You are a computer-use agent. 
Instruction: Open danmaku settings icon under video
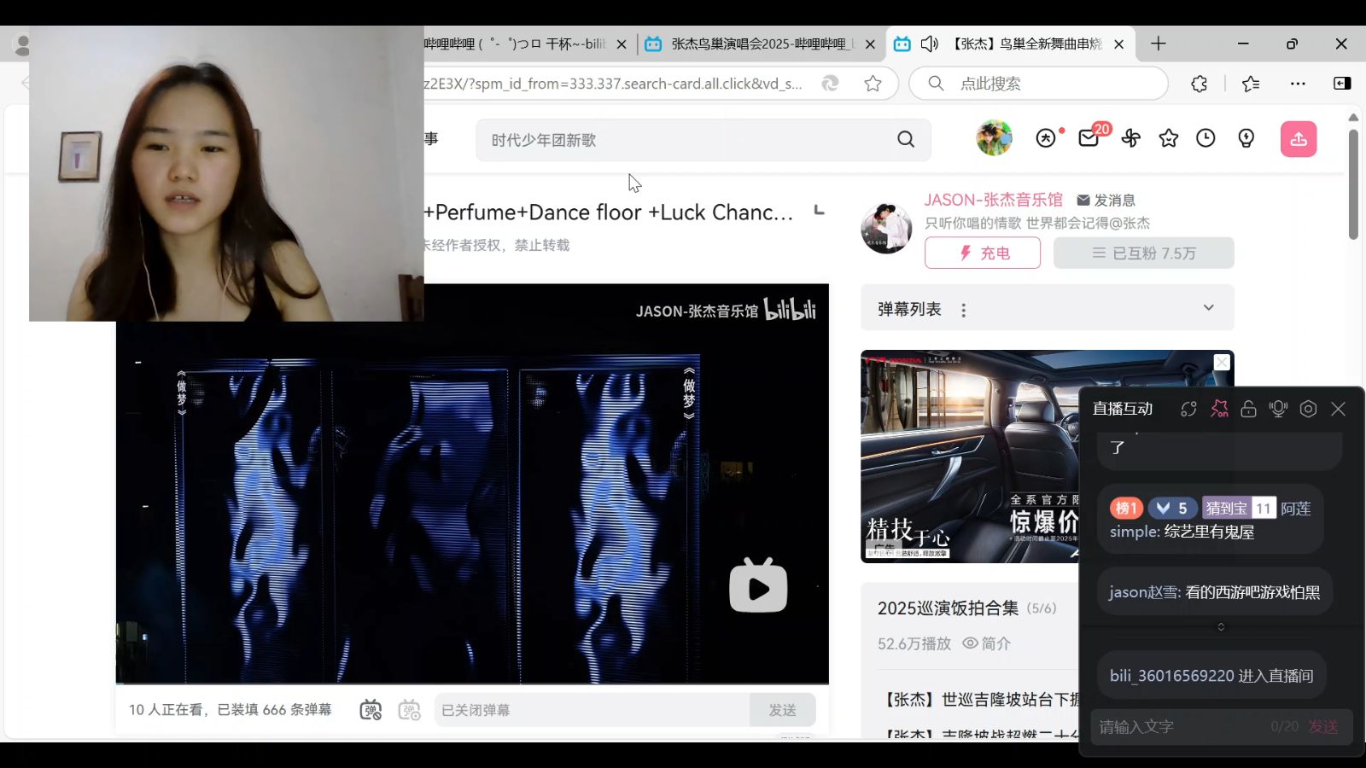410,710
